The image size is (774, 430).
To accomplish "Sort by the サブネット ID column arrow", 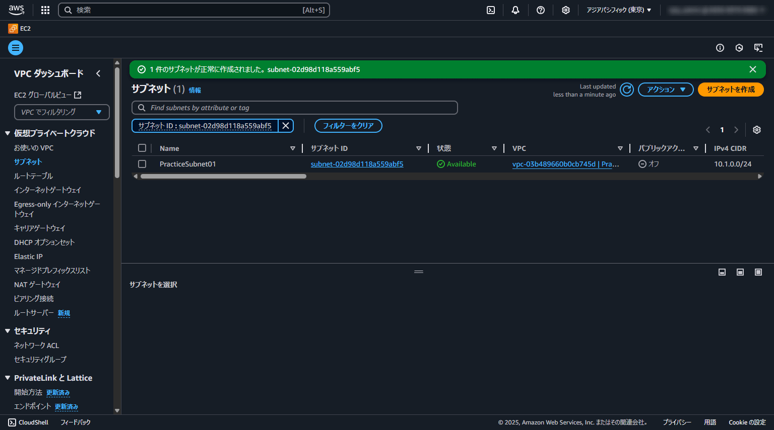I will click(x=419, y=148).
